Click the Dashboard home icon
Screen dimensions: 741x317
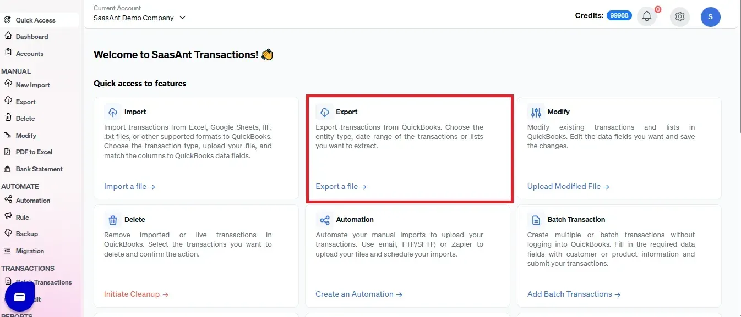click(x=8, y=36)
